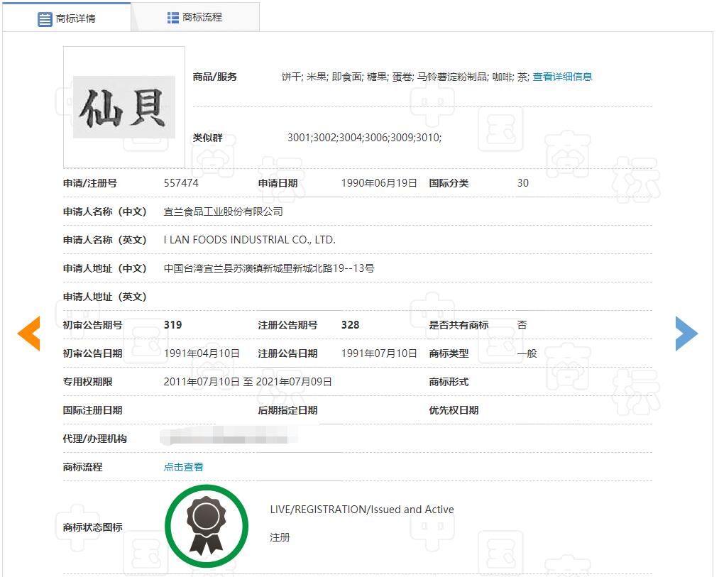
Task: Click the 注册公告期号 label
Action: coord(288,325)
